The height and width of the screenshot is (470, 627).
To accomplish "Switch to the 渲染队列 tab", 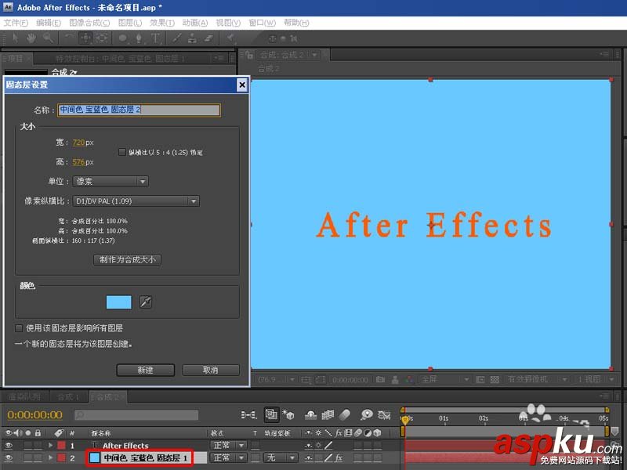I will [x=24, y=397].
